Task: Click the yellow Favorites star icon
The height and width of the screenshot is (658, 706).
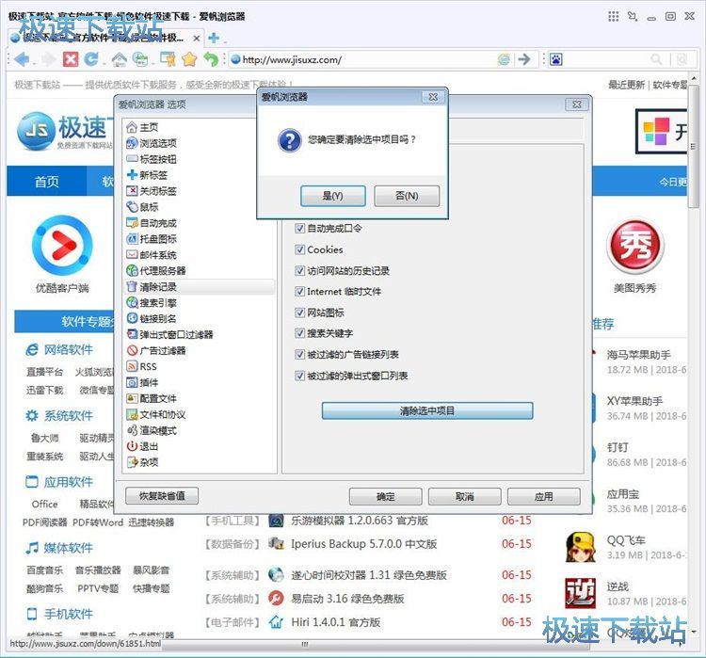Action: [x=189, y=59]
